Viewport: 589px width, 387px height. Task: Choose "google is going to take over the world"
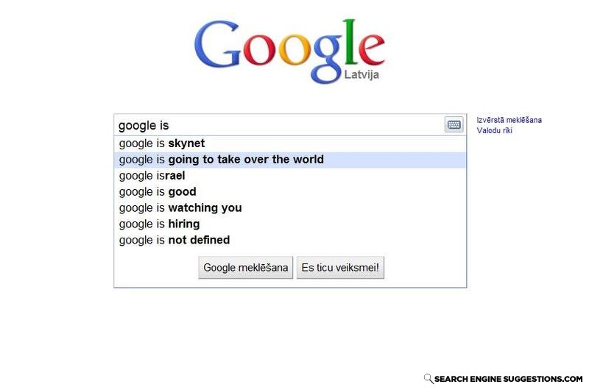pos(290,160)
